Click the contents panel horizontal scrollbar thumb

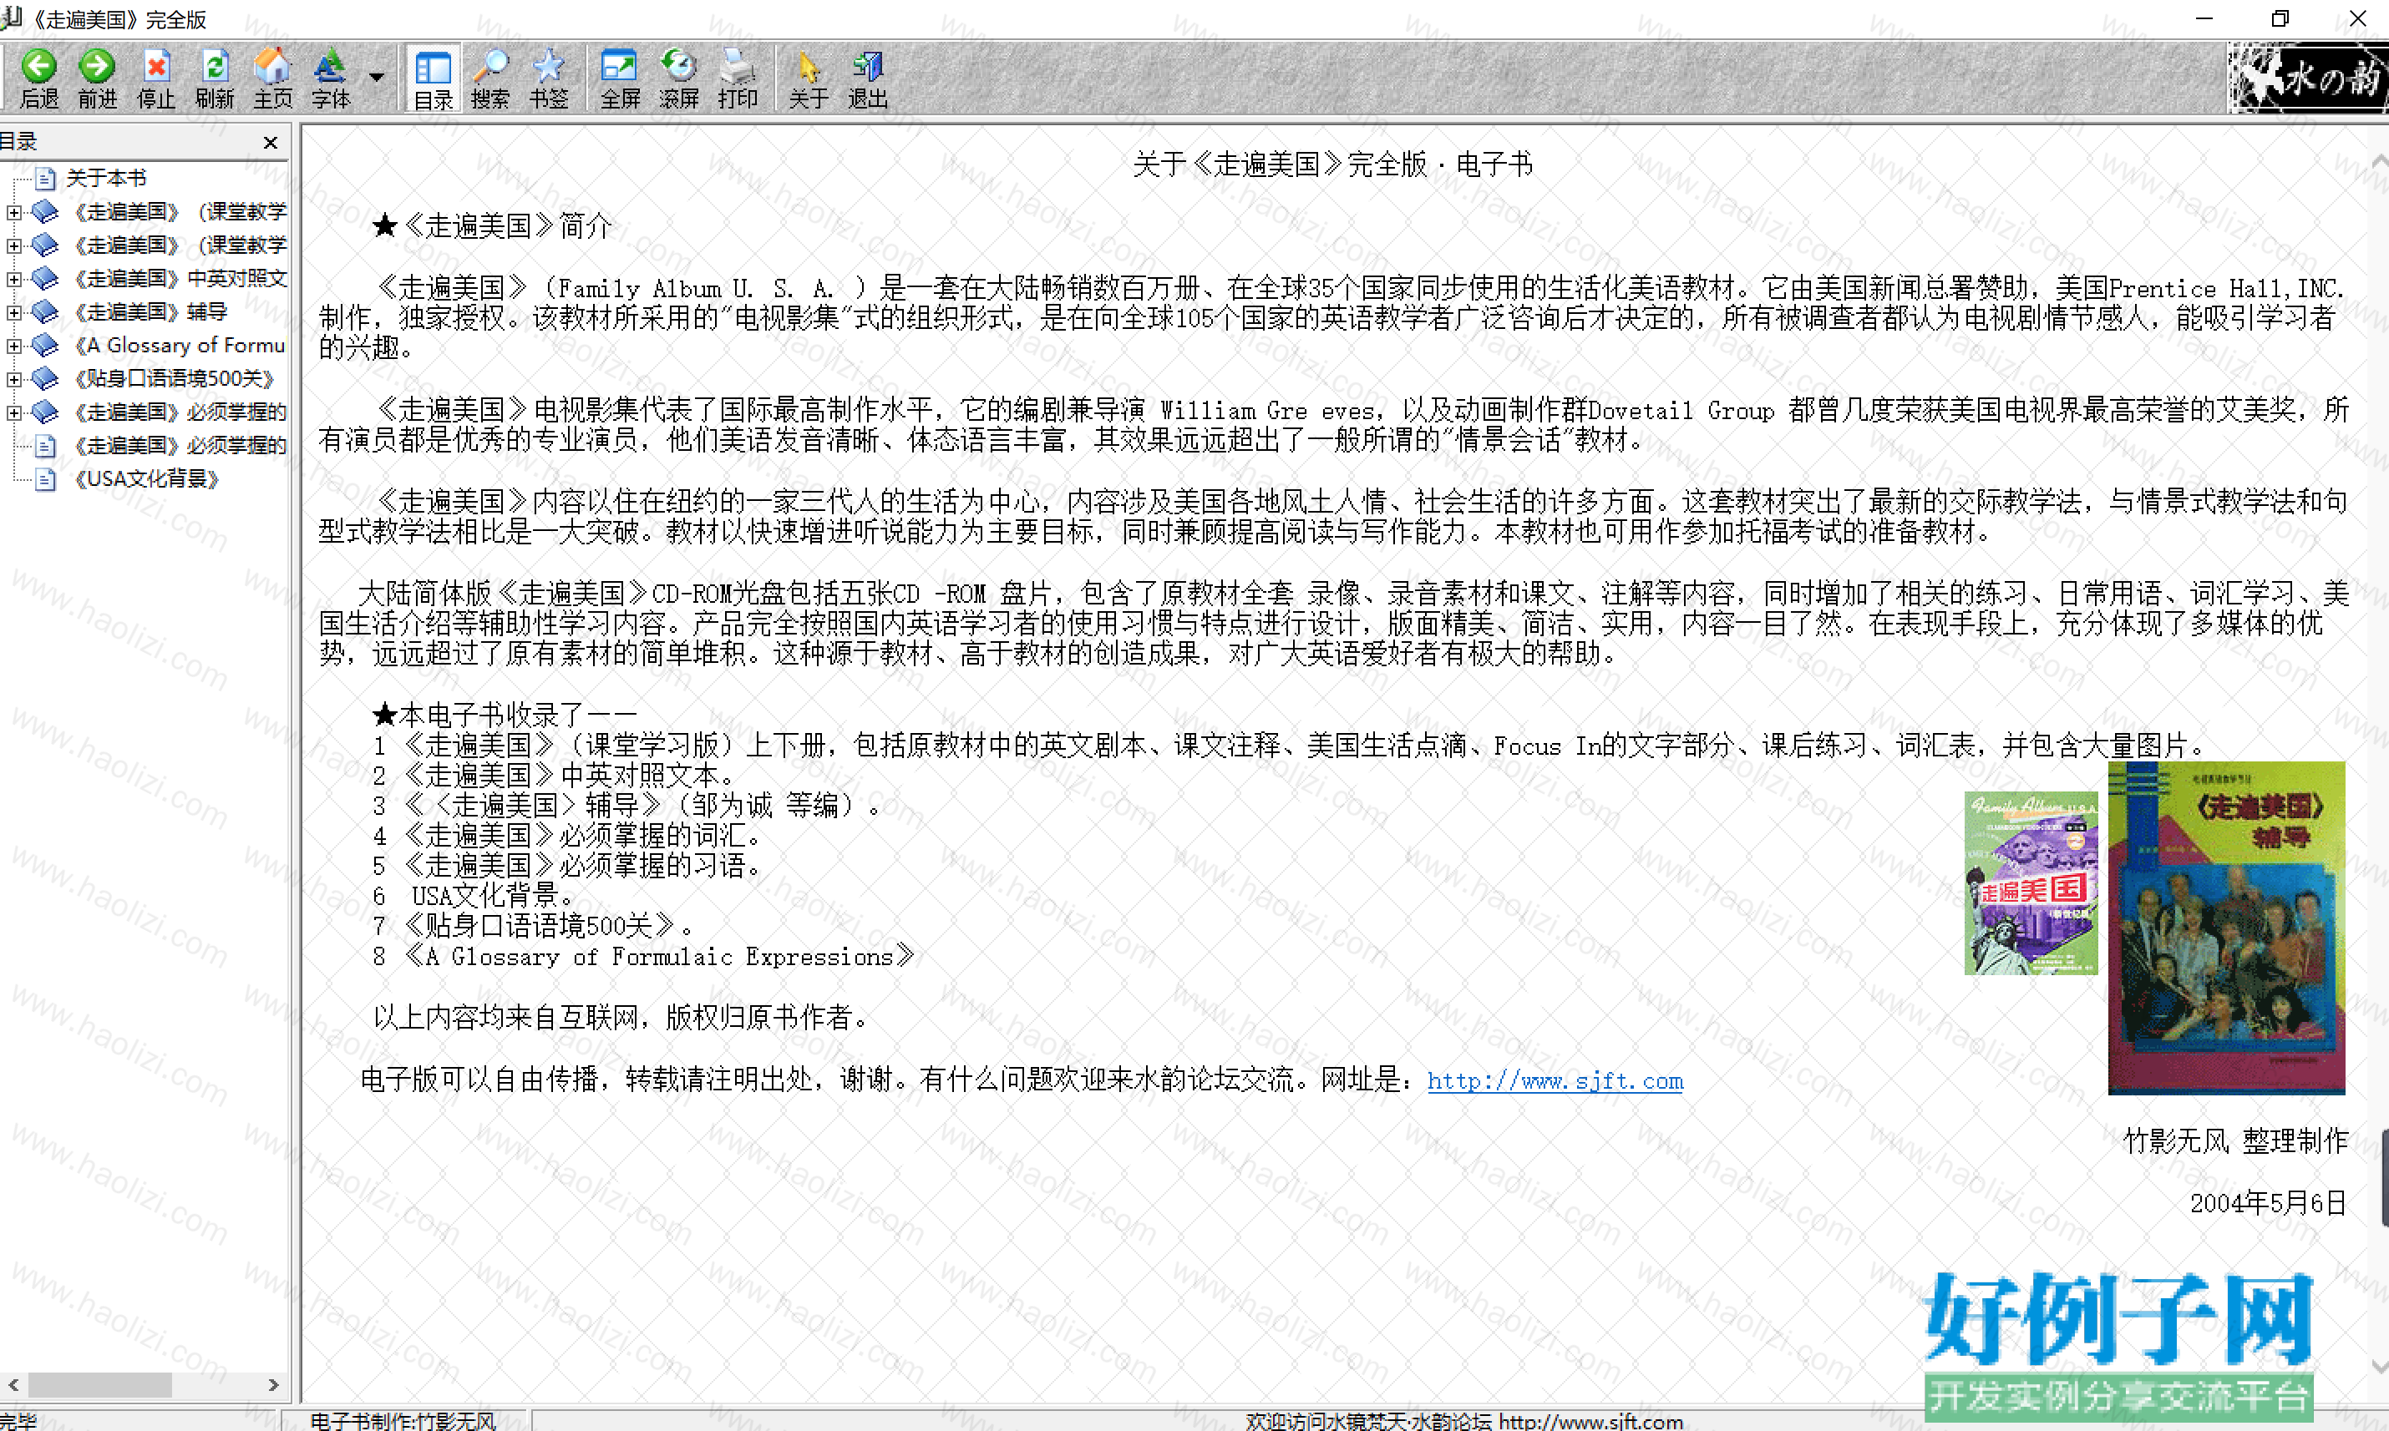100,1385
